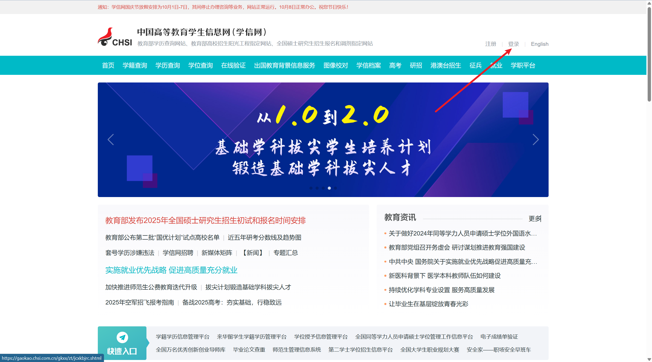Open the 2025年硕士研究生招生 headline article
This screenshot has width=652, height=362.
205,220
